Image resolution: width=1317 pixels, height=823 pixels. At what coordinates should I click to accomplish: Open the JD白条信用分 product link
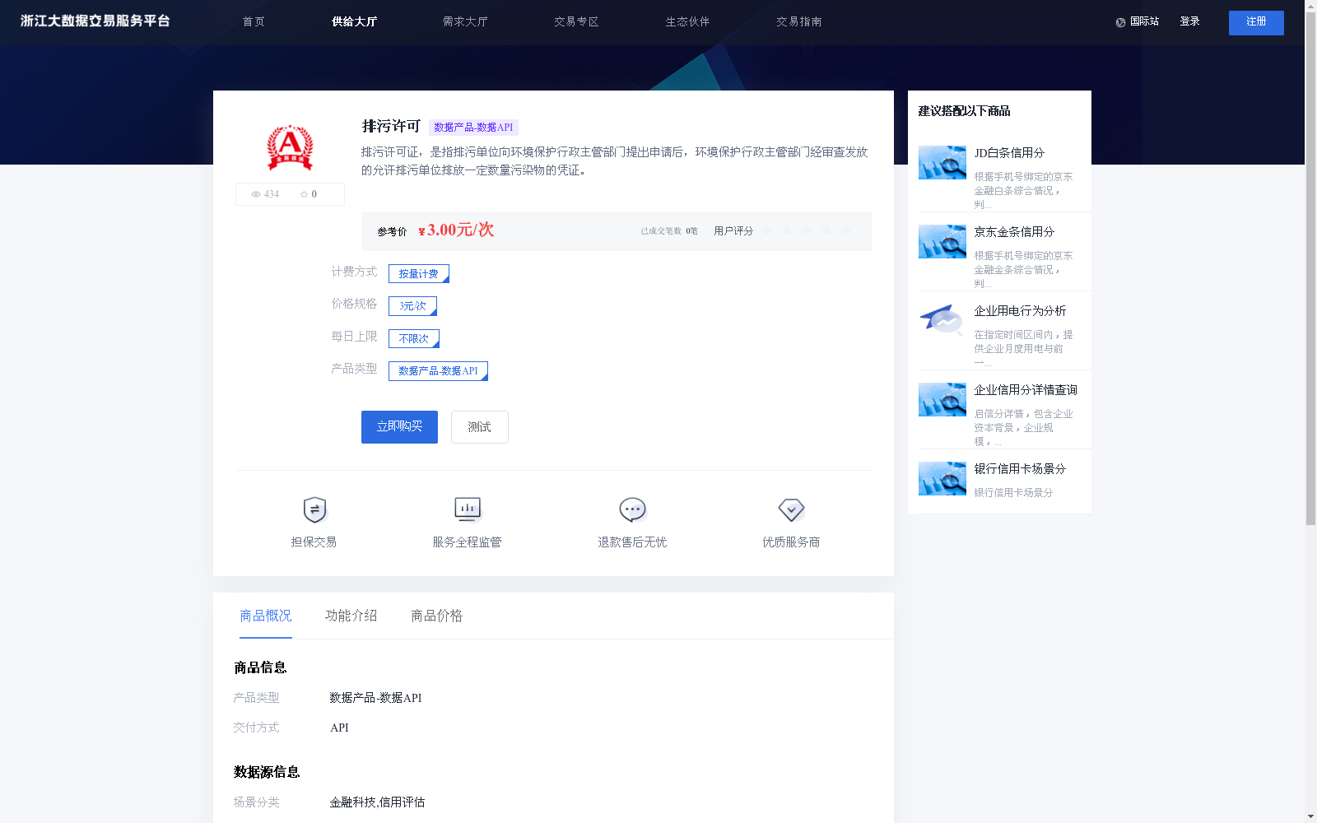point(1009,153)
